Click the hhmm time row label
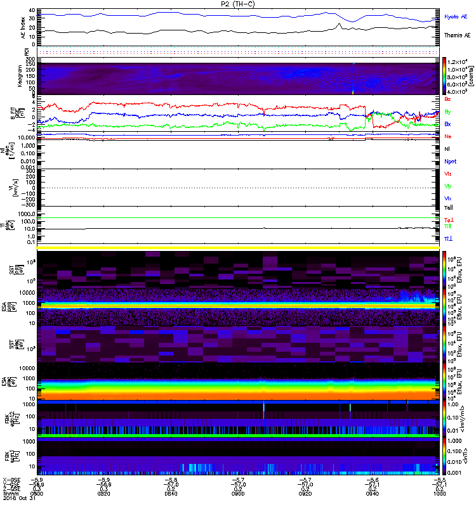The height and width of the screenshot is (507, 476). (11, 494)
